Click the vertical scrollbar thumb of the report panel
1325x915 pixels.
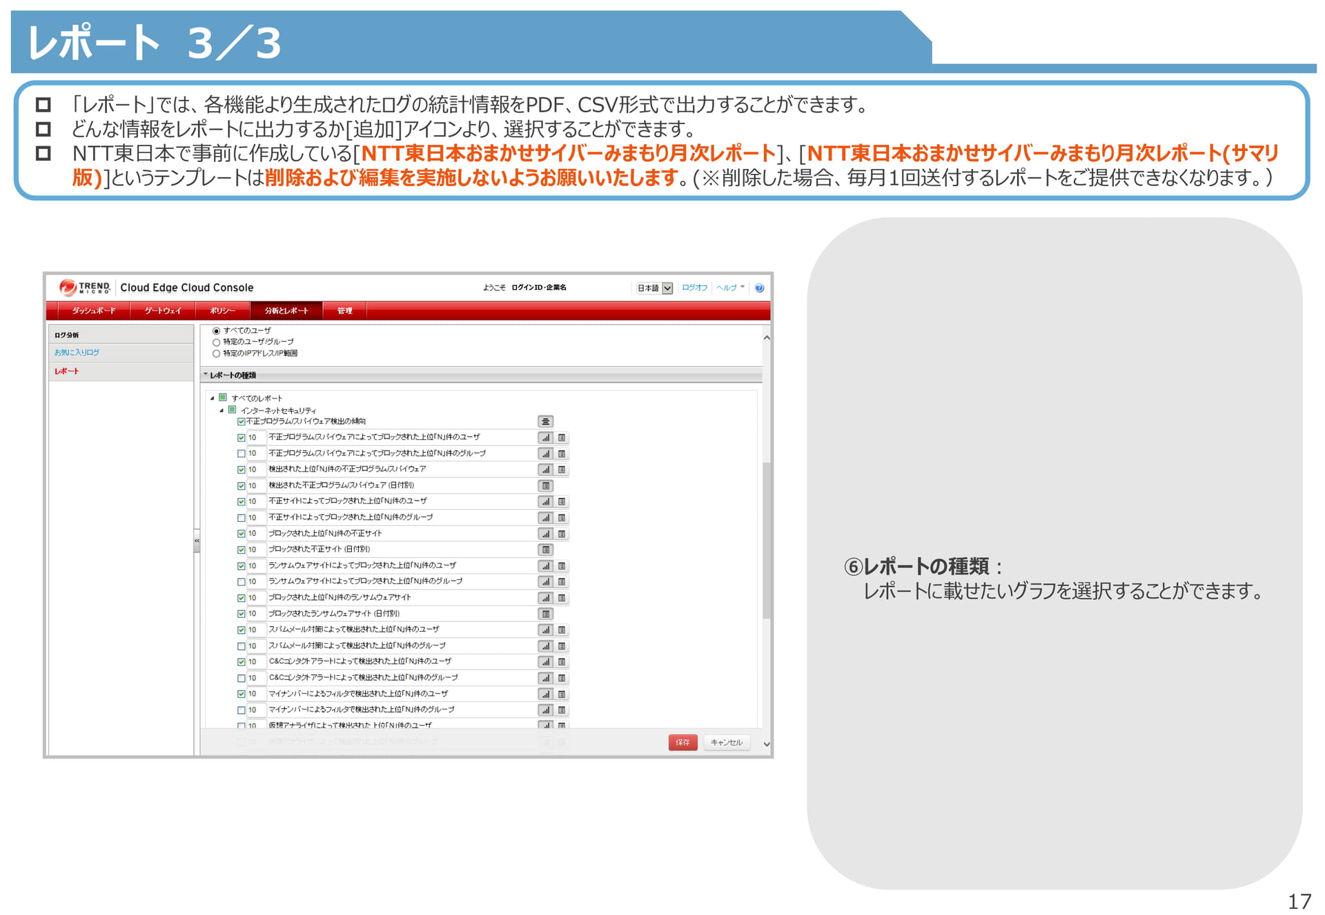click(767, 540)
